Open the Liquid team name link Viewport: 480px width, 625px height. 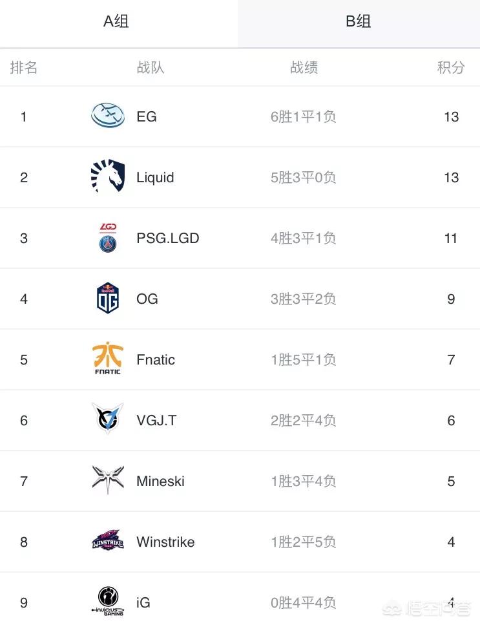155,177
